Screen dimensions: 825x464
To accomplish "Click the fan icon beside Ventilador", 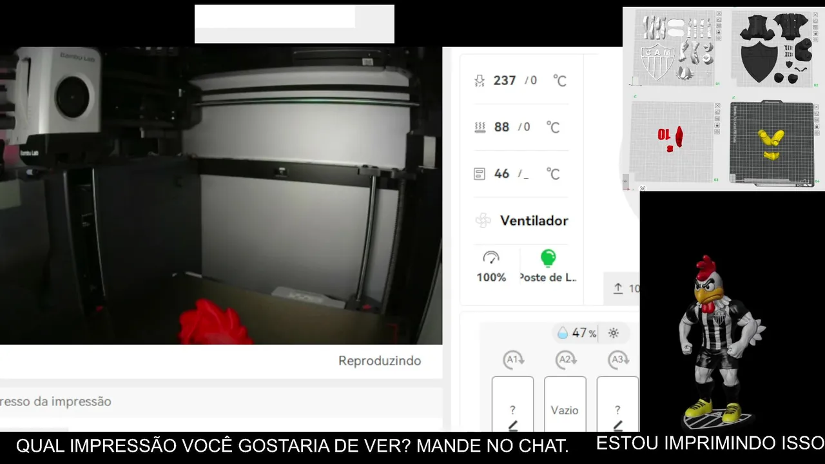I will [483, 221].
